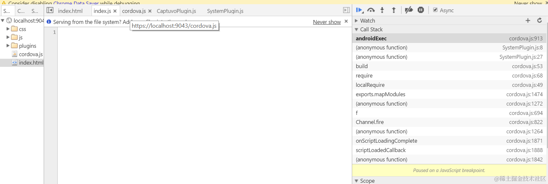Open index.html in file tree
Screen dimensions: 548x184
[x=31, y=63]
